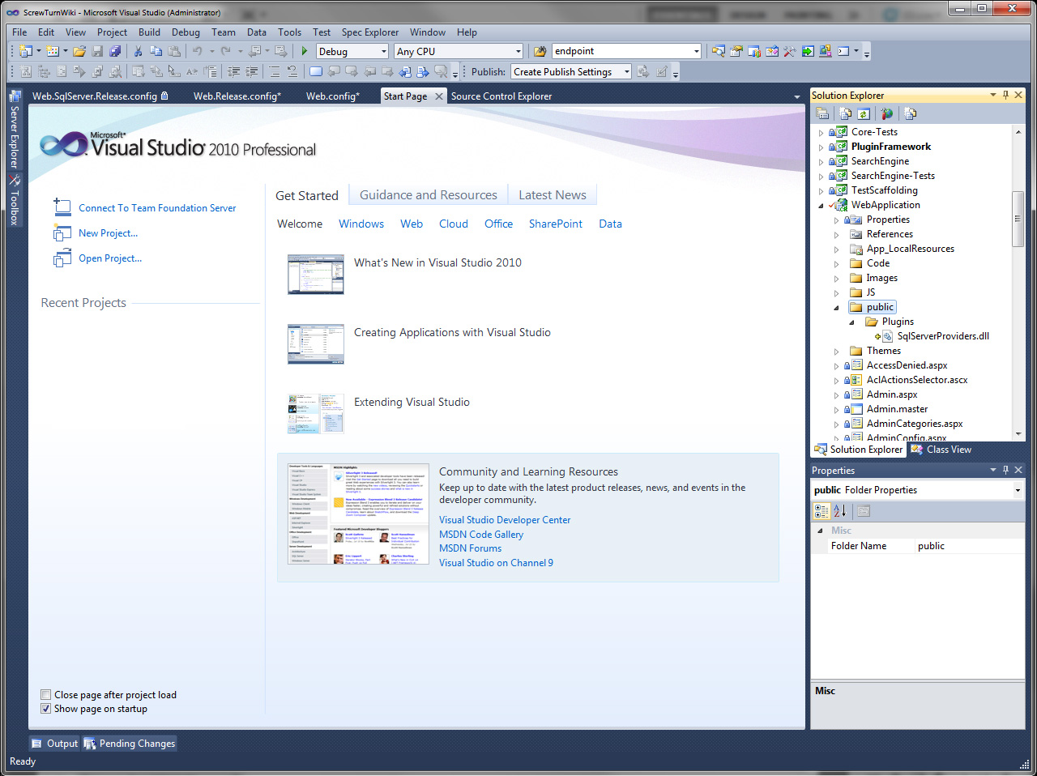
Task: Pin the Solution Explorer panel with pushpin
Action: tap(1006, 95)
